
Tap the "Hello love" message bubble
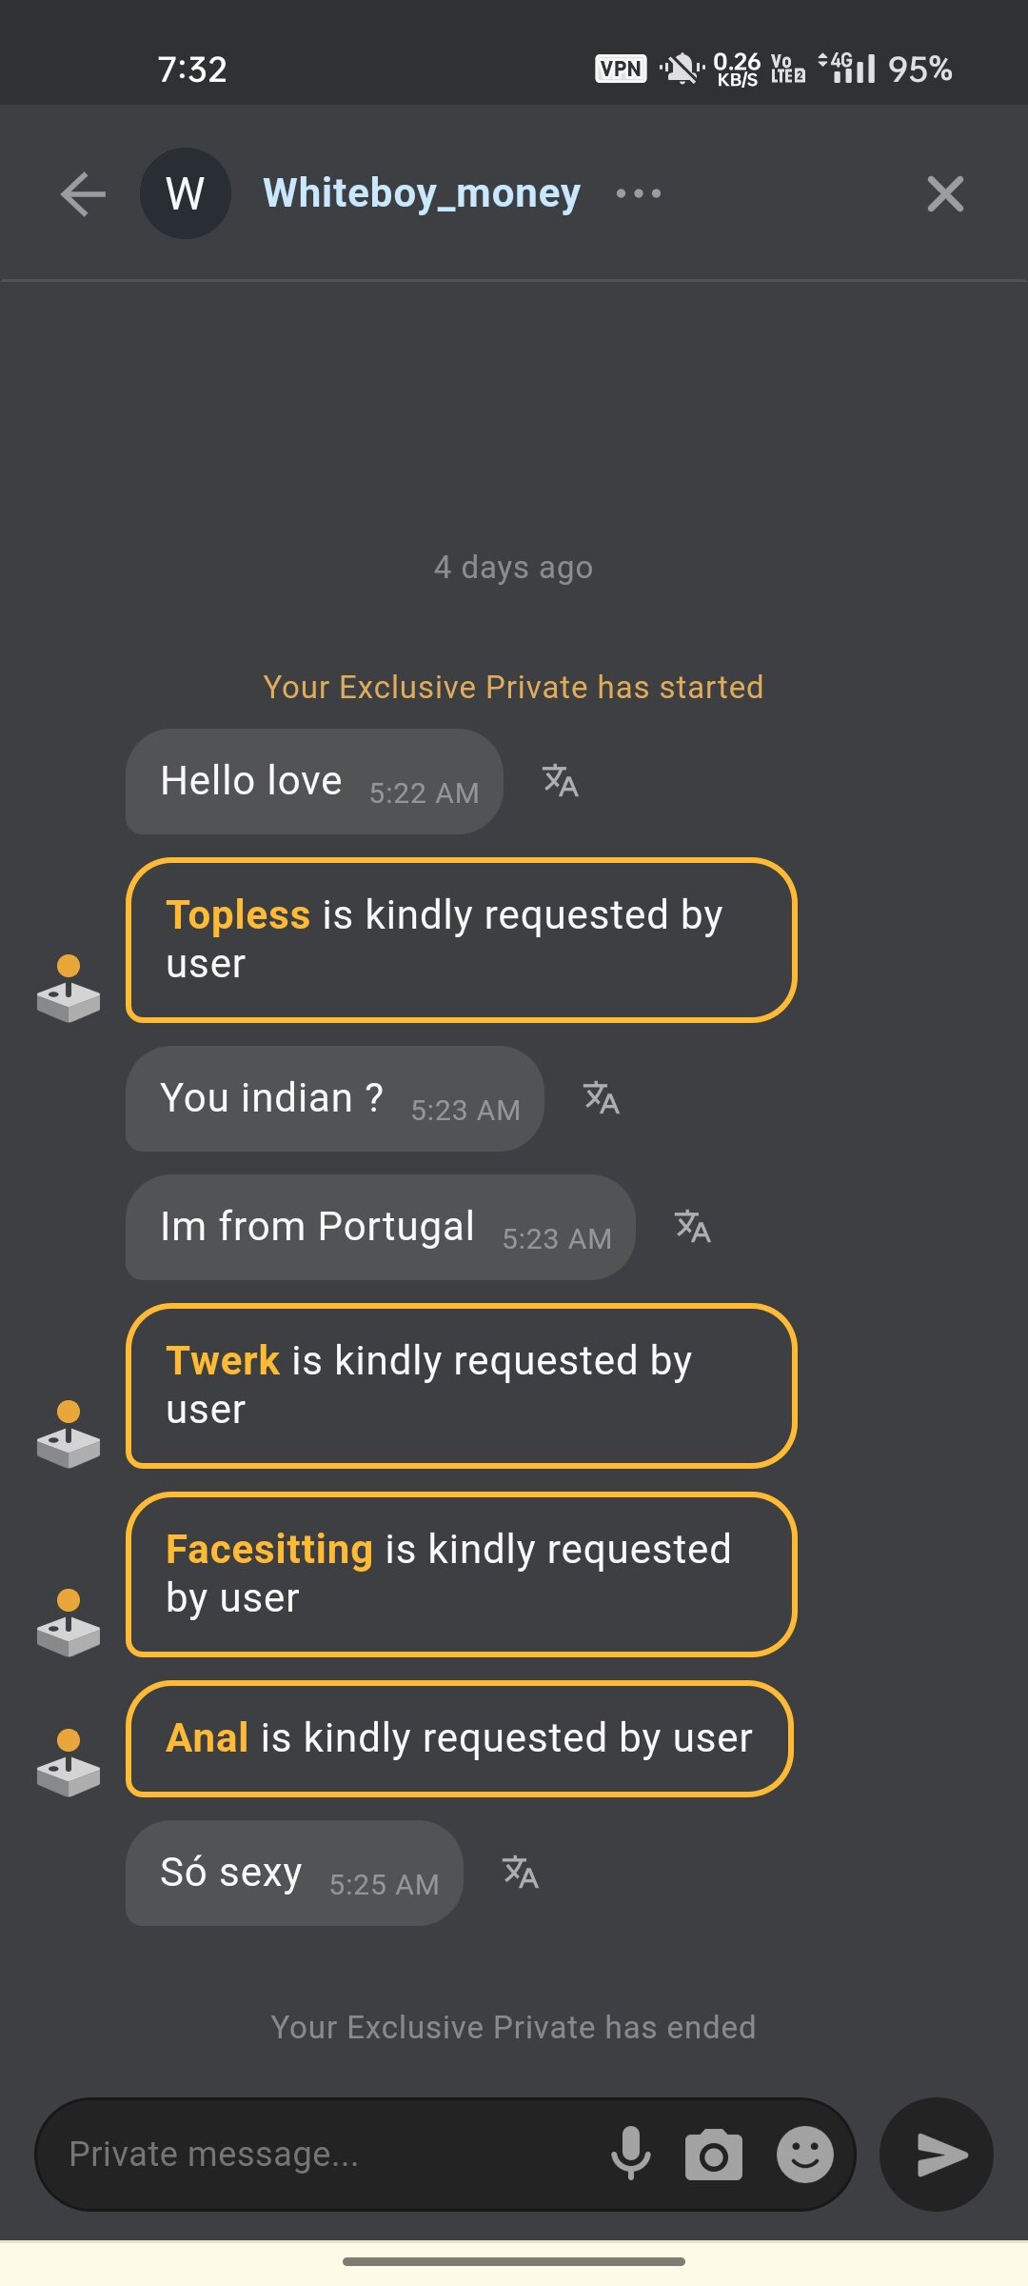click(x=314, y=782)
